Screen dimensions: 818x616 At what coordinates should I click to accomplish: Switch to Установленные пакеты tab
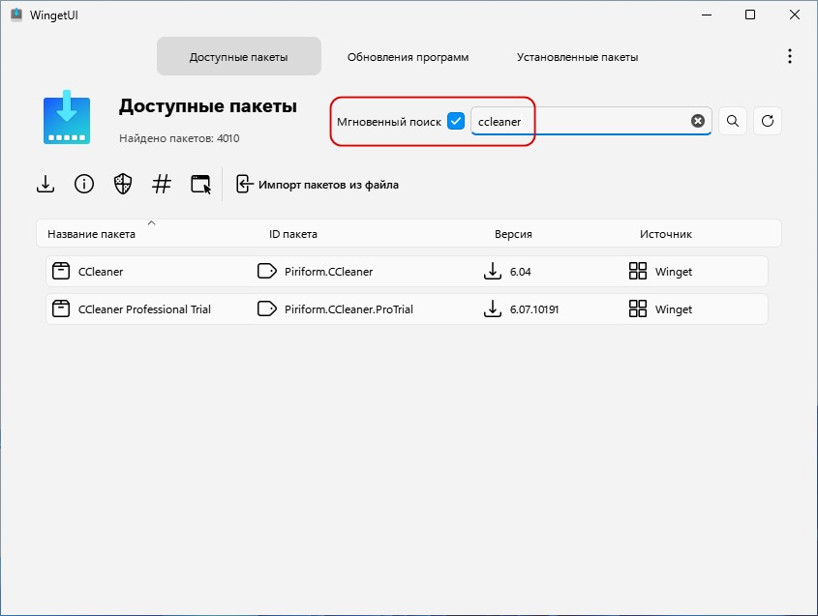578,57
